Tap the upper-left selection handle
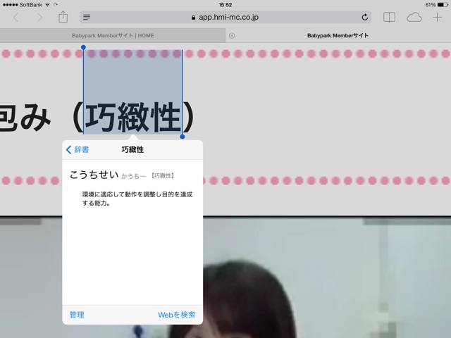Viewport: 451px width, 338px height. pos(83,47)
